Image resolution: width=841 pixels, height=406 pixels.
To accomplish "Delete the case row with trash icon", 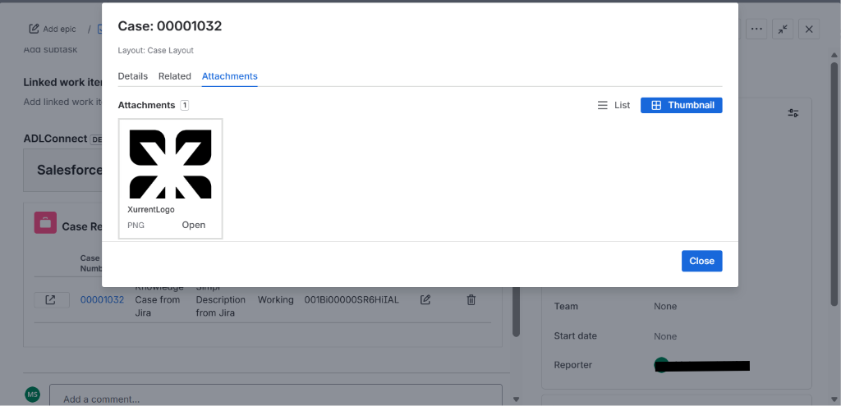I will (471, 300).
